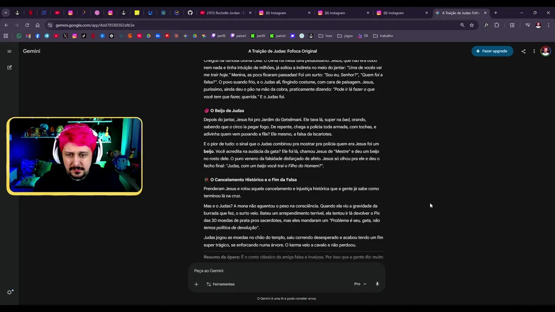The height and width of the screenshot is (312, 555).
Task: Open the Chrome extensions puzzle icon
Action: (497, 25)
